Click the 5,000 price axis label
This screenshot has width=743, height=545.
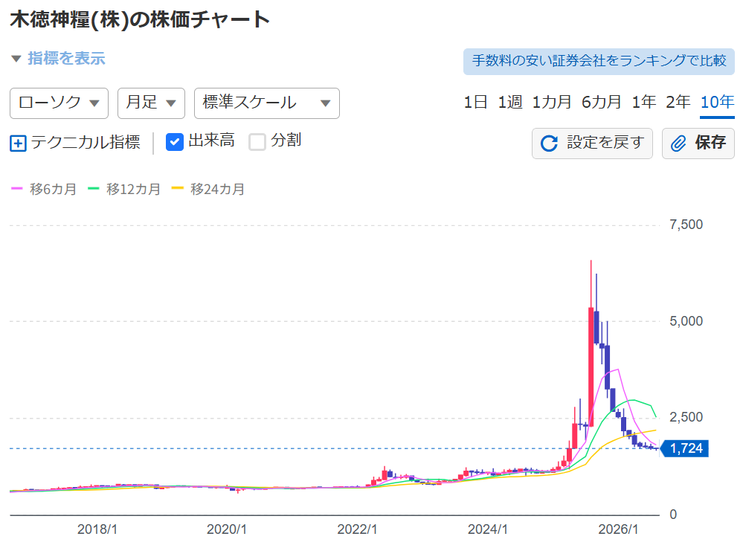[686, 321]
